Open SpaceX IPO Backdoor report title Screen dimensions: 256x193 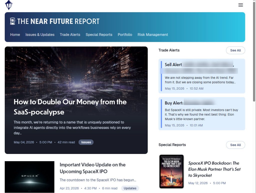(214, 169)
